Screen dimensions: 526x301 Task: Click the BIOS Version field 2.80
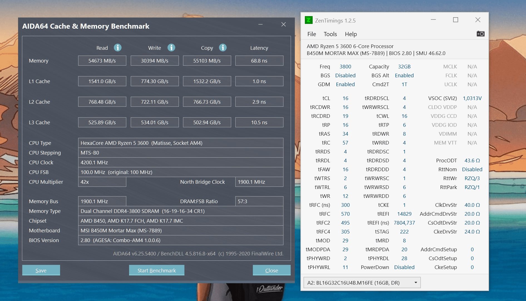(181, 240)
